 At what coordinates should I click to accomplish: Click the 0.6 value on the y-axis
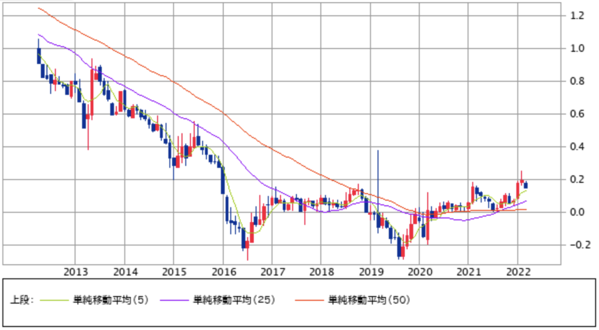(x=577, y=114)
